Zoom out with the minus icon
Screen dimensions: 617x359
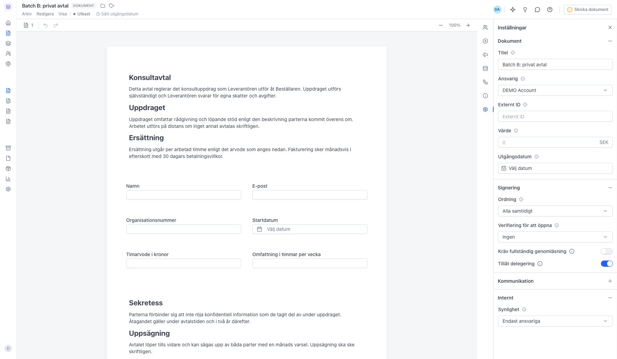click(441, 25)
